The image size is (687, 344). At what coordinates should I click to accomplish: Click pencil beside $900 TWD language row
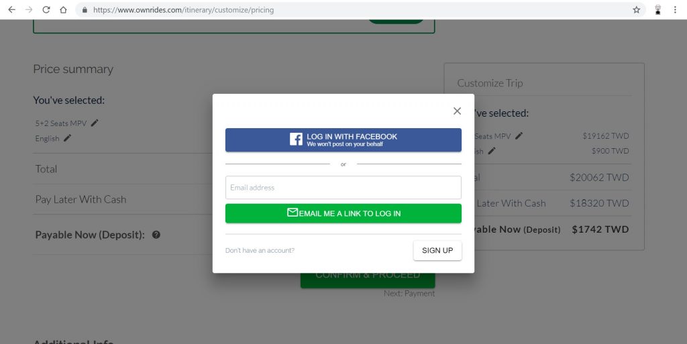(492, 151)
